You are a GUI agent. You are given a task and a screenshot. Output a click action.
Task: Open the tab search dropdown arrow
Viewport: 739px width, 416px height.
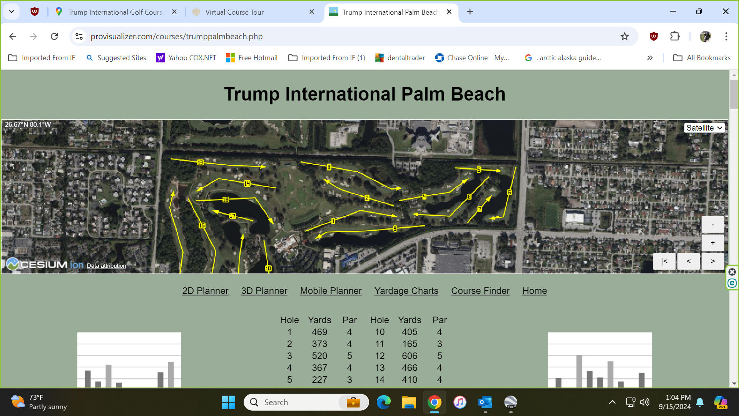click(x=12, y=12)
